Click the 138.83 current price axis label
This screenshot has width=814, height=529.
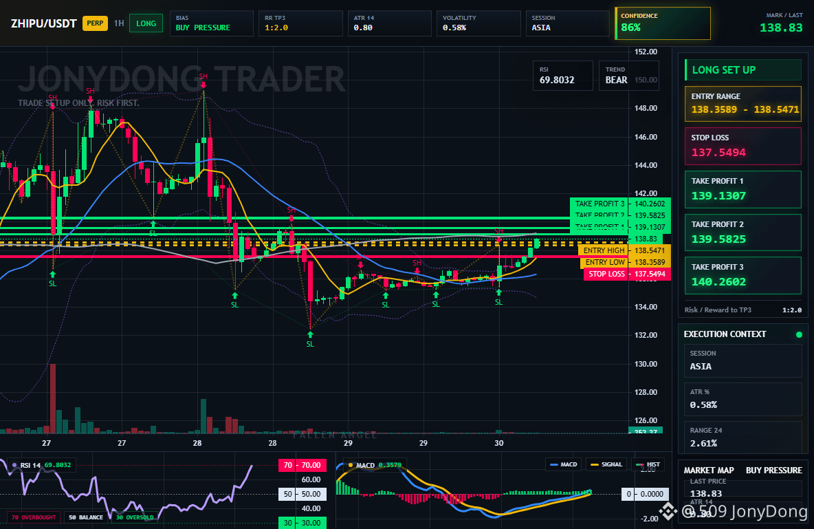tap(646, 239)
